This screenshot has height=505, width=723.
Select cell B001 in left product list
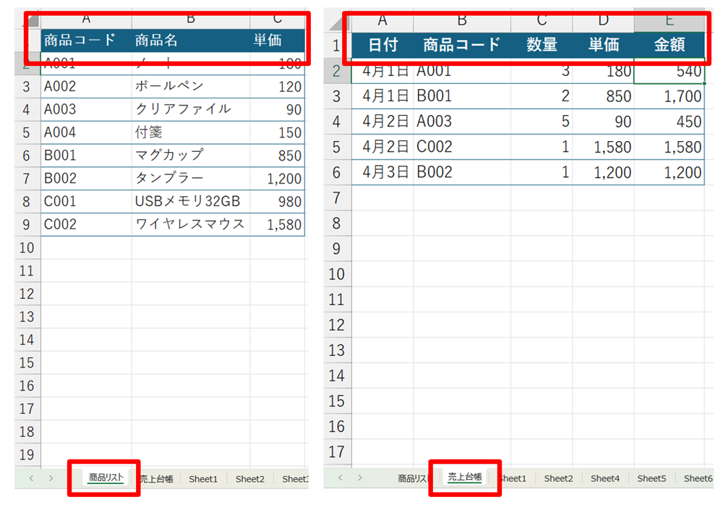[x=86, y=156]
